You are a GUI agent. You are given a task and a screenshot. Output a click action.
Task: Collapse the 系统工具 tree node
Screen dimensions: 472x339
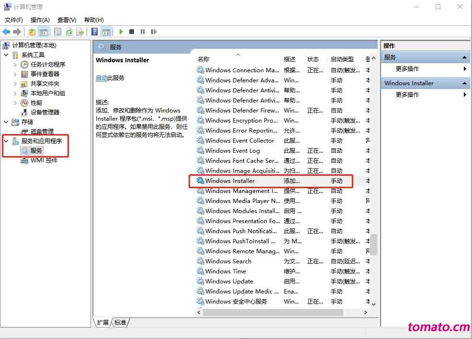point(6,55)
